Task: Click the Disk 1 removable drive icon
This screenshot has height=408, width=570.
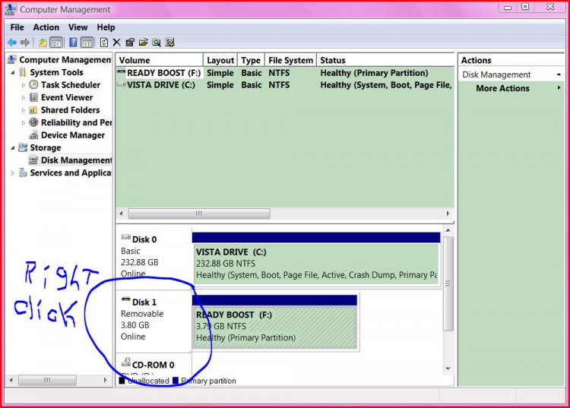Action: coord(125,300)
